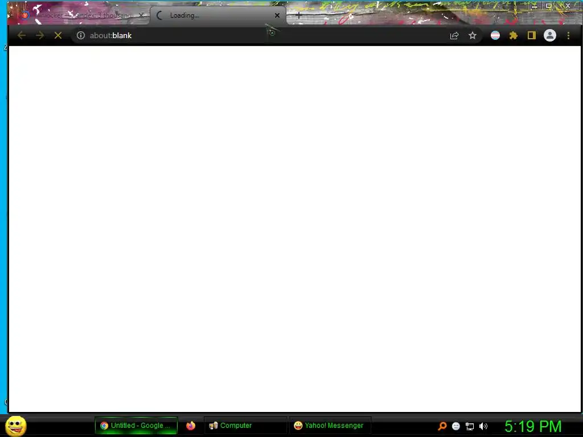Click the Yahoo smiley tray icon
Image resolution: width=583 pixels, height=437 pixels.
[456, 426]
